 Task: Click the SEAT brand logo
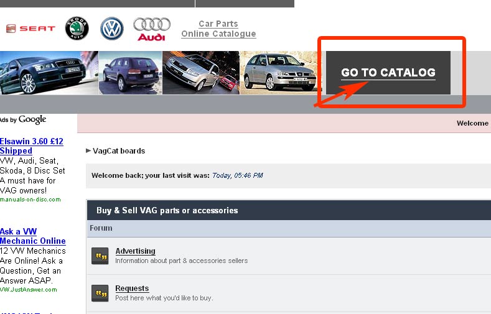(x=30, y=29)
